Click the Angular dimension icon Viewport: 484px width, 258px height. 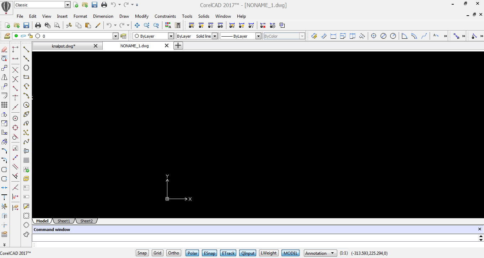[404, 36]
